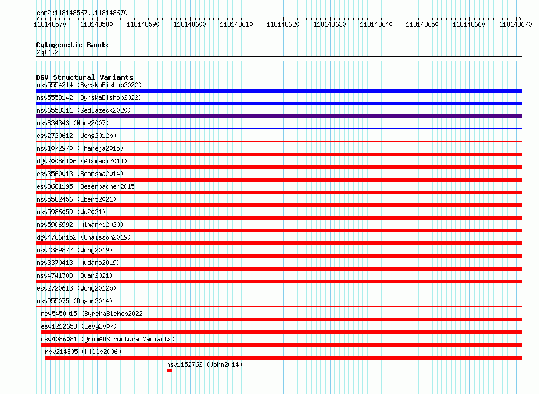Click the red bar under esv3681195

point(279,192)
